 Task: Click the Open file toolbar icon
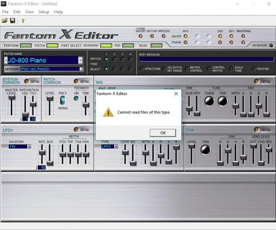5,21
